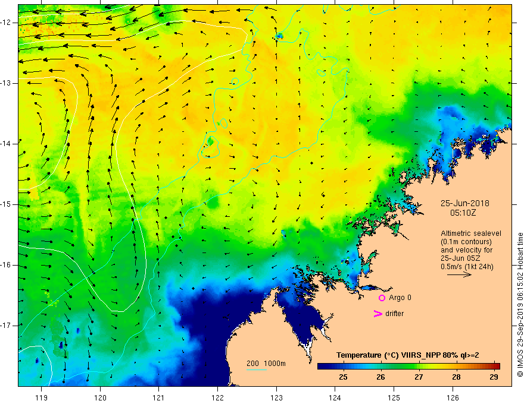Viewport: 524px width, 404px height.
Task: Click the '0.5m/s (1kt 24h)' label
Action: 467,267
